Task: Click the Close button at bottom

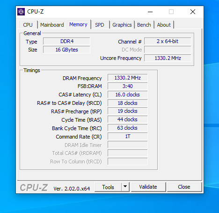Action: (184, 187)
